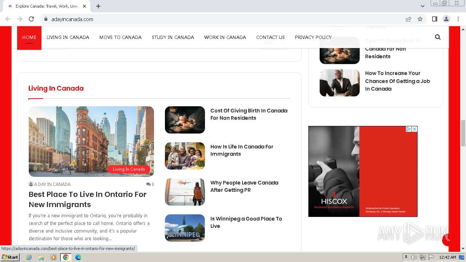Image resolution: width=466 pixels, height=262 pixels.
Task: Open the tab search chevron
Action: click(423, 6)
